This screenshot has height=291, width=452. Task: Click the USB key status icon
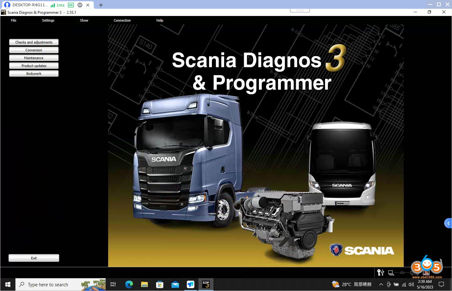(381, 273)
